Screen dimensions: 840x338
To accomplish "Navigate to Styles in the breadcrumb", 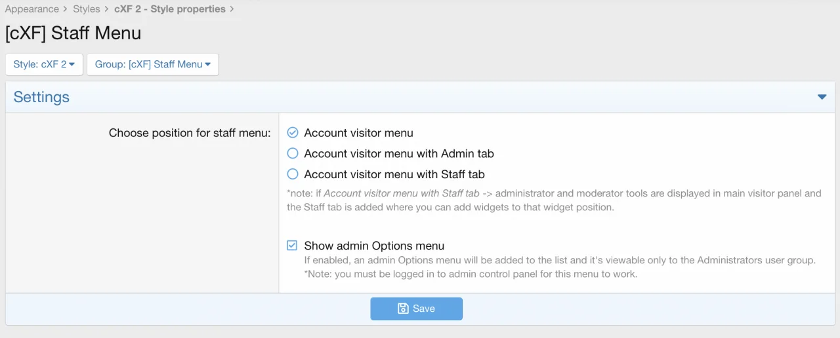I will 87,9.
